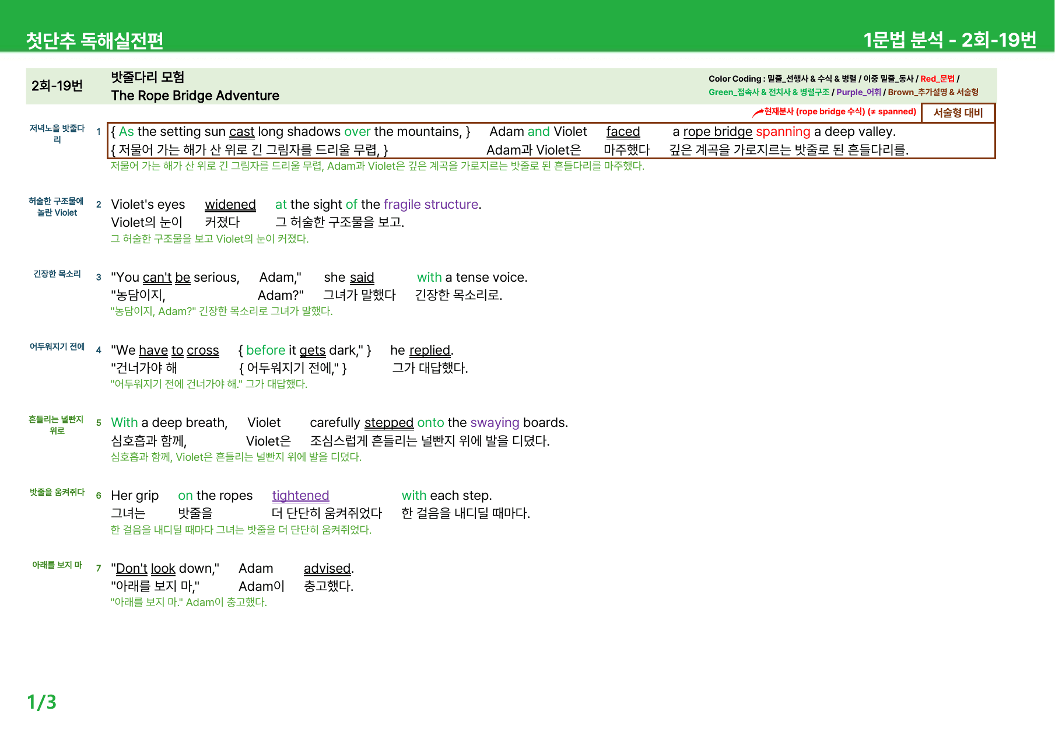Click the underlined verb 'cast' in sentence 1
Viewport: 1055px width, 746px height.
(241, 132)
